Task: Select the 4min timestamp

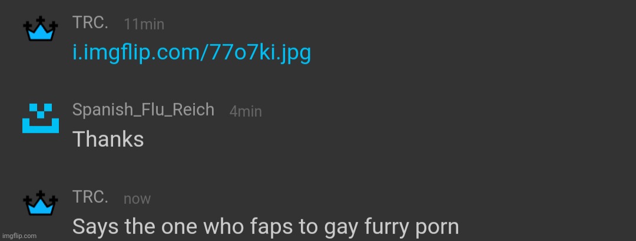Action: 246,111
